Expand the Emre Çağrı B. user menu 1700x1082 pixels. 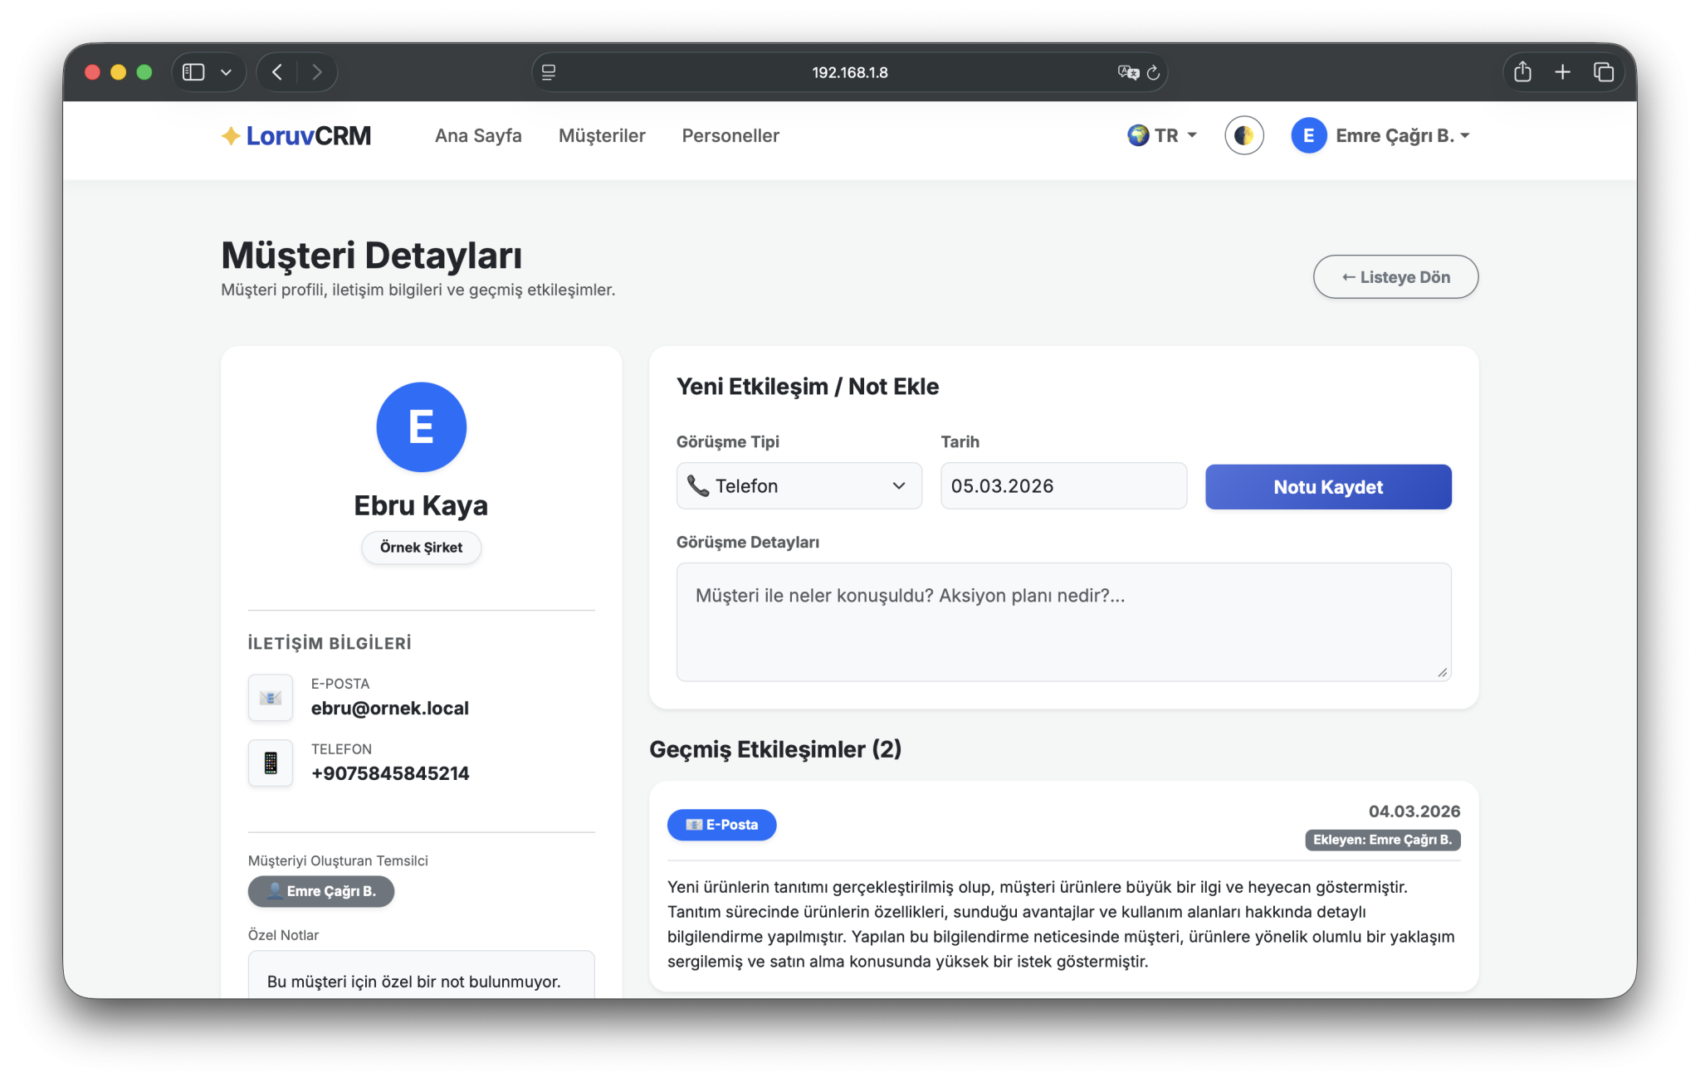1381,135
